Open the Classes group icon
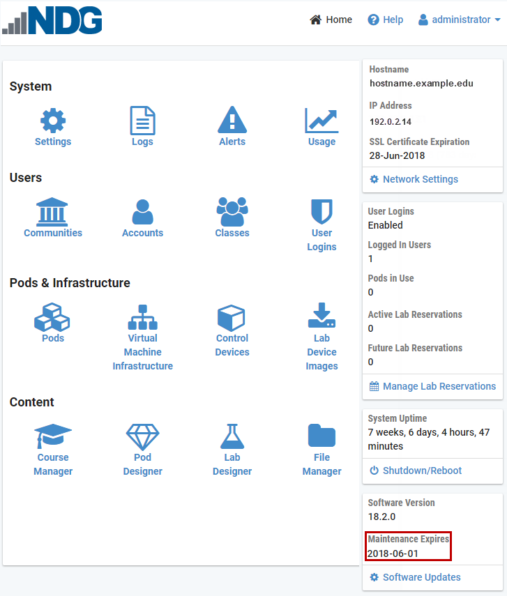The image size is (507, 596). [x=232, y=212]
